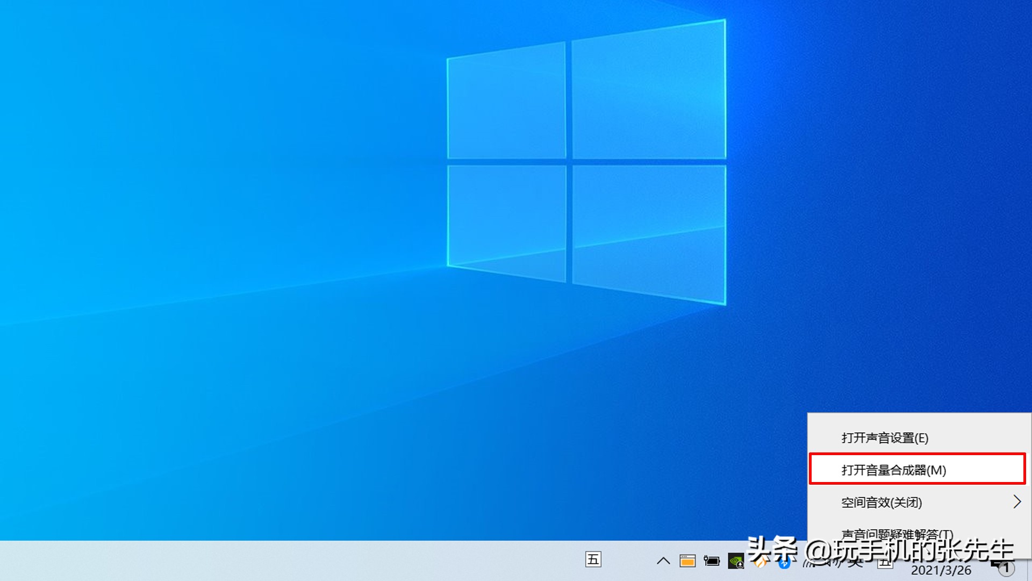Open 打开声音设置(E) from context menu
Image resolution: width=1032 pixels, height=581 pixels.
(885, 438)
